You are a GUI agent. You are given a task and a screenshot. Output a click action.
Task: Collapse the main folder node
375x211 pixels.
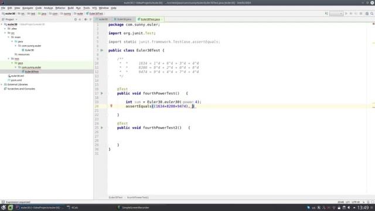[x=9, y=38]
